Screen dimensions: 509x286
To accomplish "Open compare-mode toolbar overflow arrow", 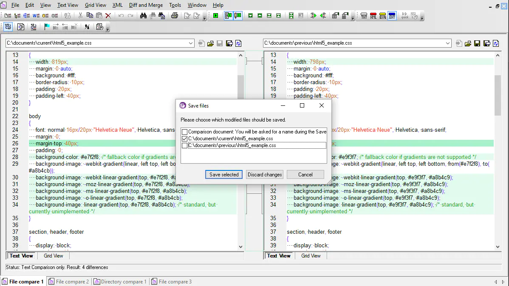I will coord(422,18).
